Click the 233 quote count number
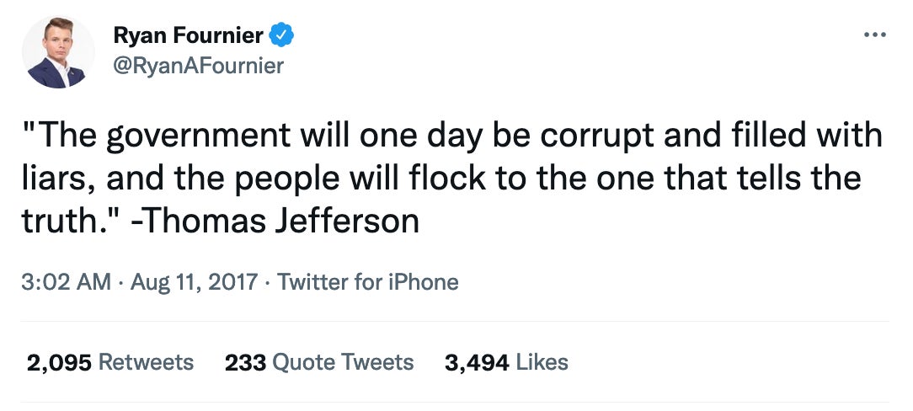The image size is (913, 411). (246, 362)
